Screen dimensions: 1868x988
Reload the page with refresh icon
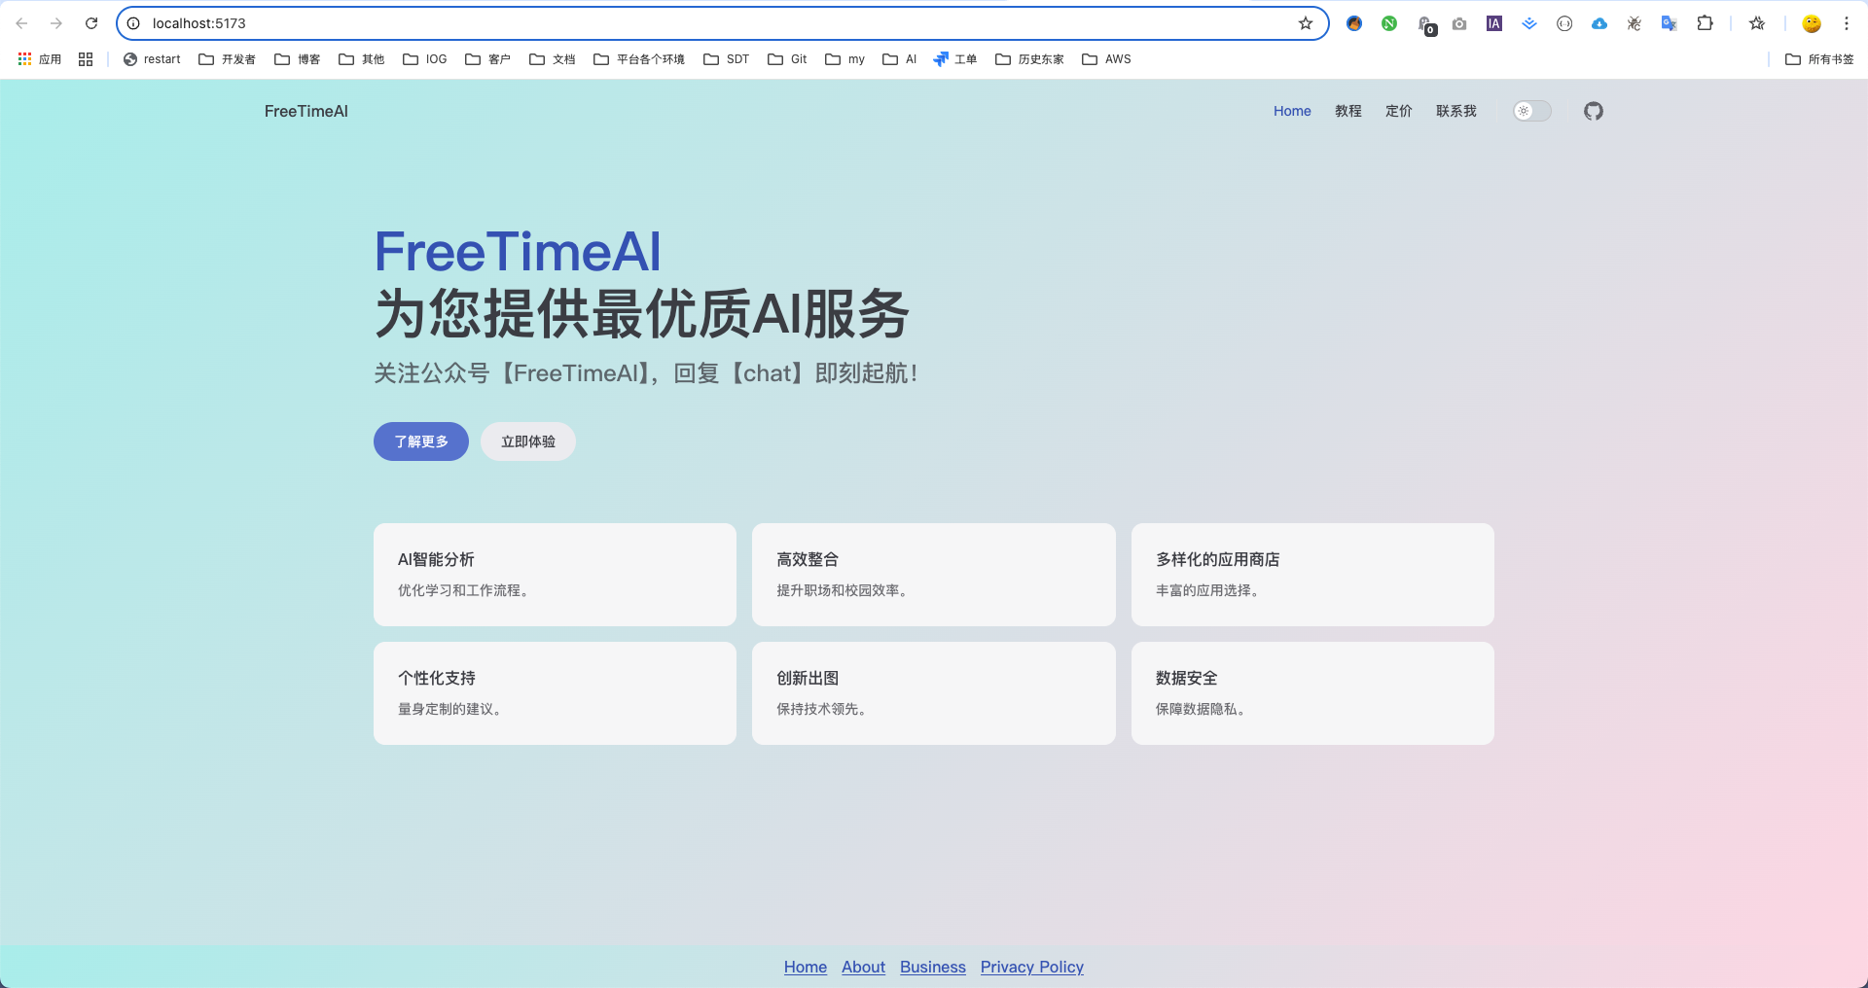click(91, 23)
